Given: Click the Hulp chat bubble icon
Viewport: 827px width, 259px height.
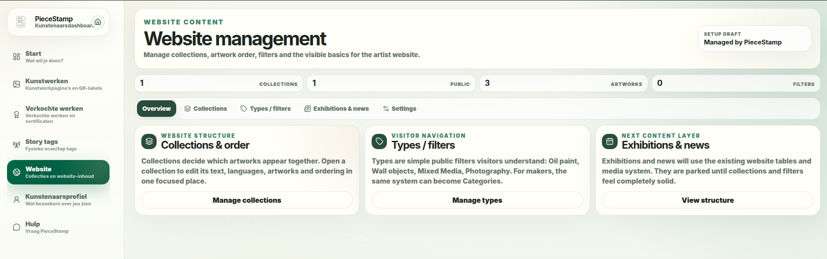Looking at the screenshot, I should [17, 227].
